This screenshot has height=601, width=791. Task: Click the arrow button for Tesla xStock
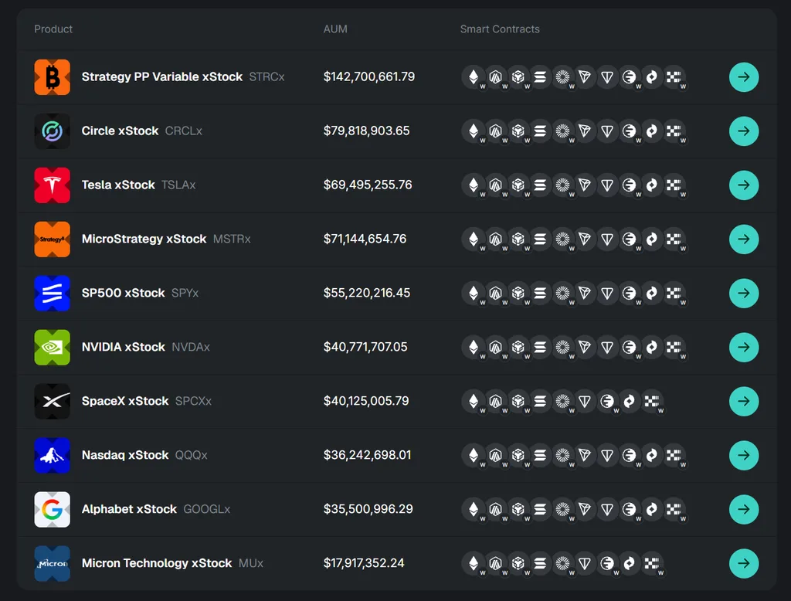click(x=744, y=185)
